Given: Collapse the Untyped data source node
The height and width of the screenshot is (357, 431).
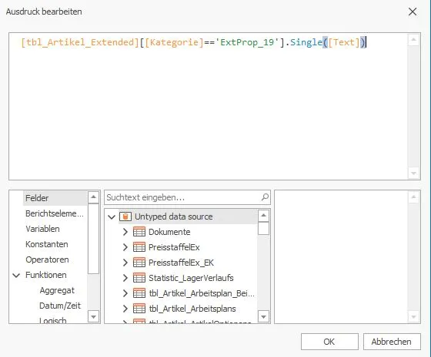Looking at the screenshot, I should 112,217.
